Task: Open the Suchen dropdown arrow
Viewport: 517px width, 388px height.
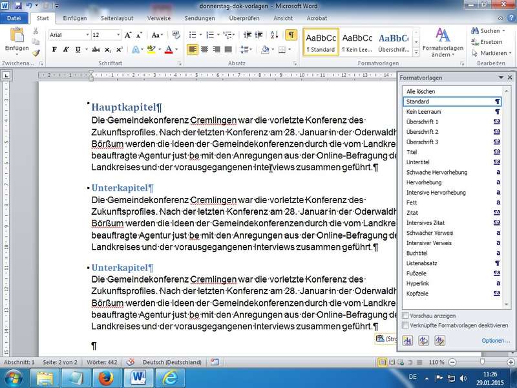Action: click(x=503, y=30)
